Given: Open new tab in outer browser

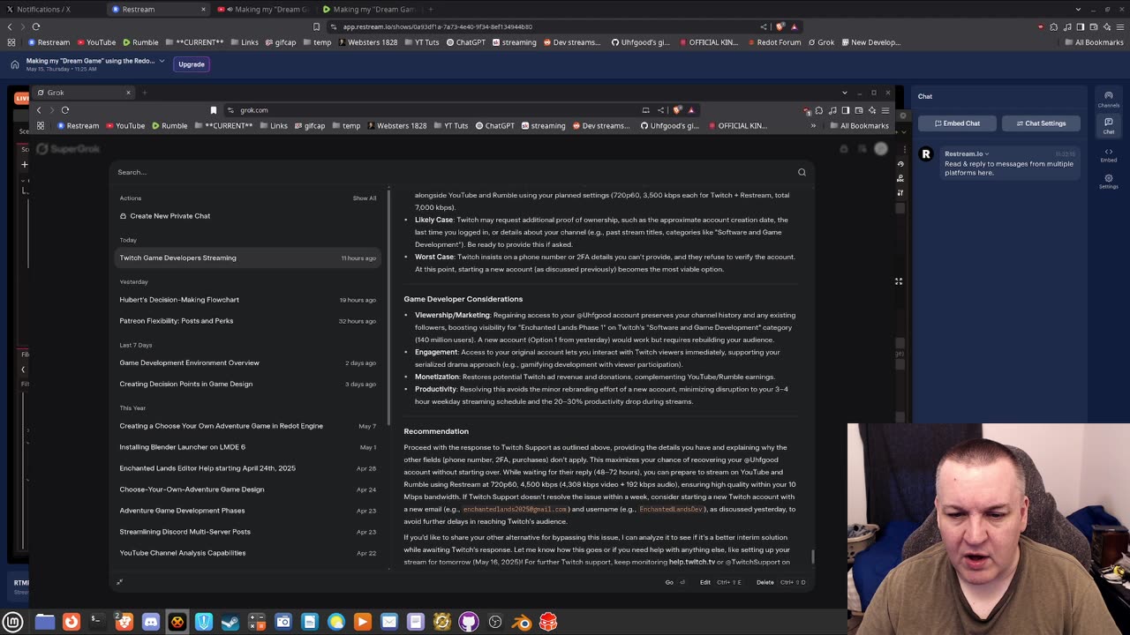Looking at the screenshot, I should point(431,9).
